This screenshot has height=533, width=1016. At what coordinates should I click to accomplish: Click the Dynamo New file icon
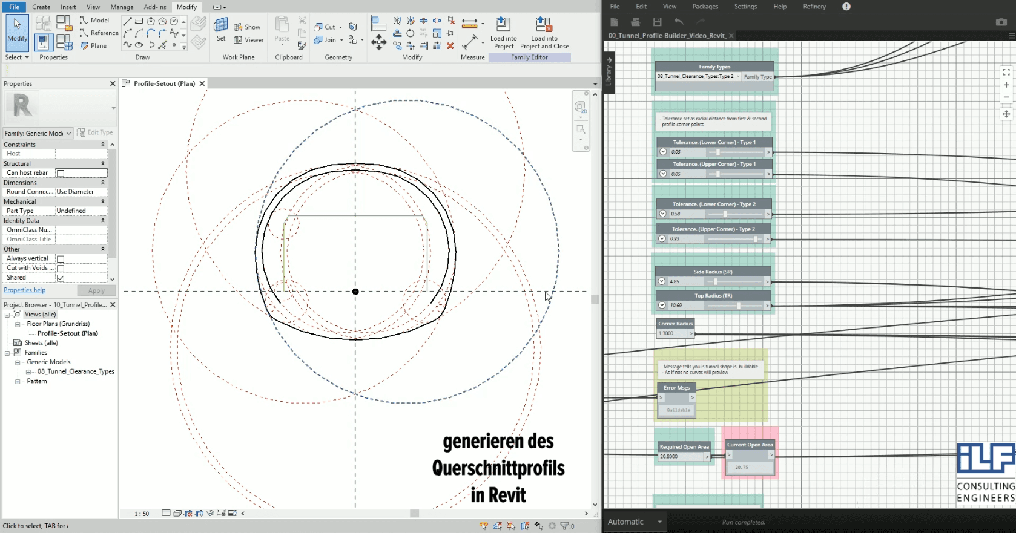tap(614, 22)
